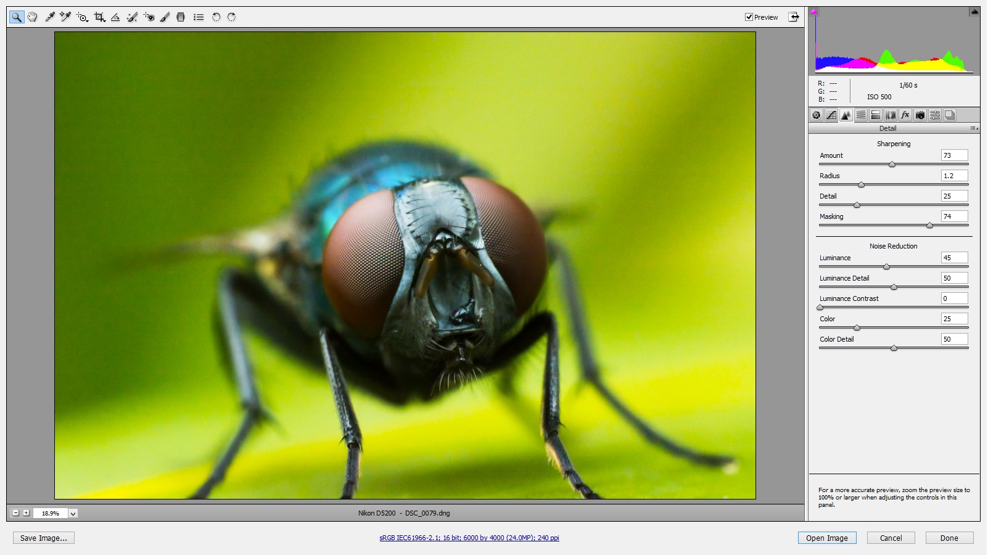Open the zoom level dropdown
988x555 pixels.
click(x=73, y=513)
